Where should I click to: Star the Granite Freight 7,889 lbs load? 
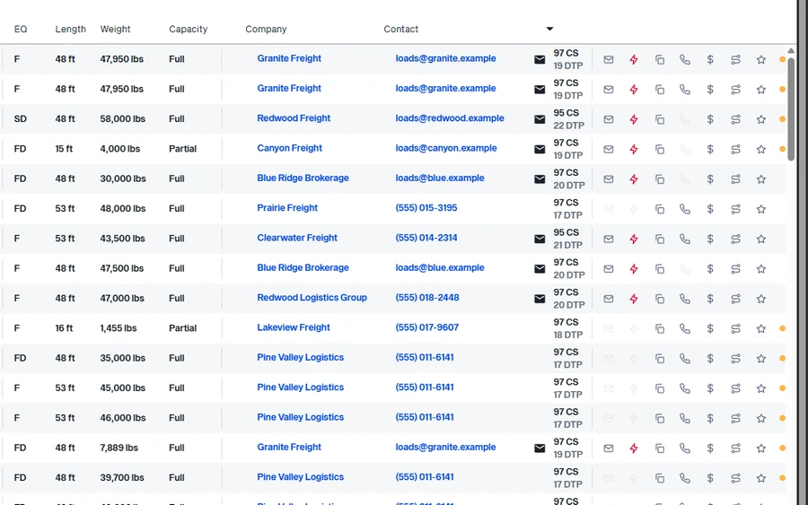tap(761, 448)
